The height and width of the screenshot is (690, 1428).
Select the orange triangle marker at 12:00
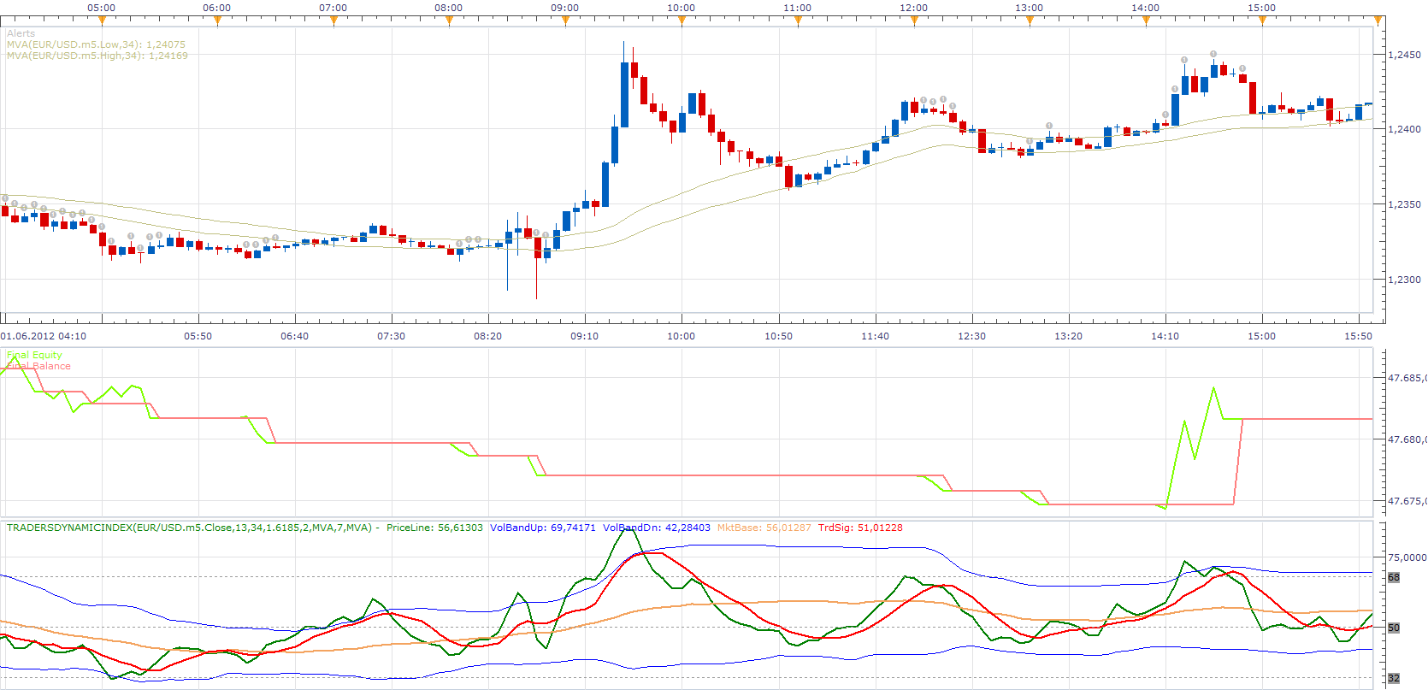pos(914,21)
